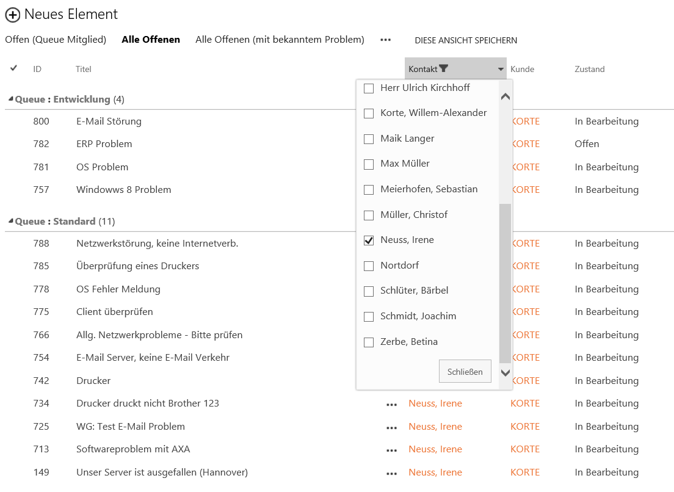Open KORTE customer link for ticket 734
674x492 pixels.
point(525,403)
